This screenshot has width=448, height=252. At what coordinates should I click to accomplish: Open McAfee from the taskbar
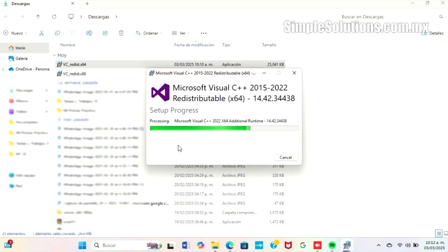click(x=288, y=245)
